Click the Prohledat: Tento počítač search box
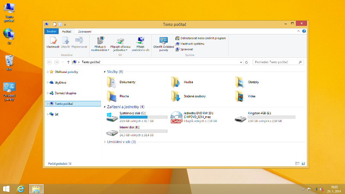The width and height of the screenshot is (345, 194). coord(276,62)
